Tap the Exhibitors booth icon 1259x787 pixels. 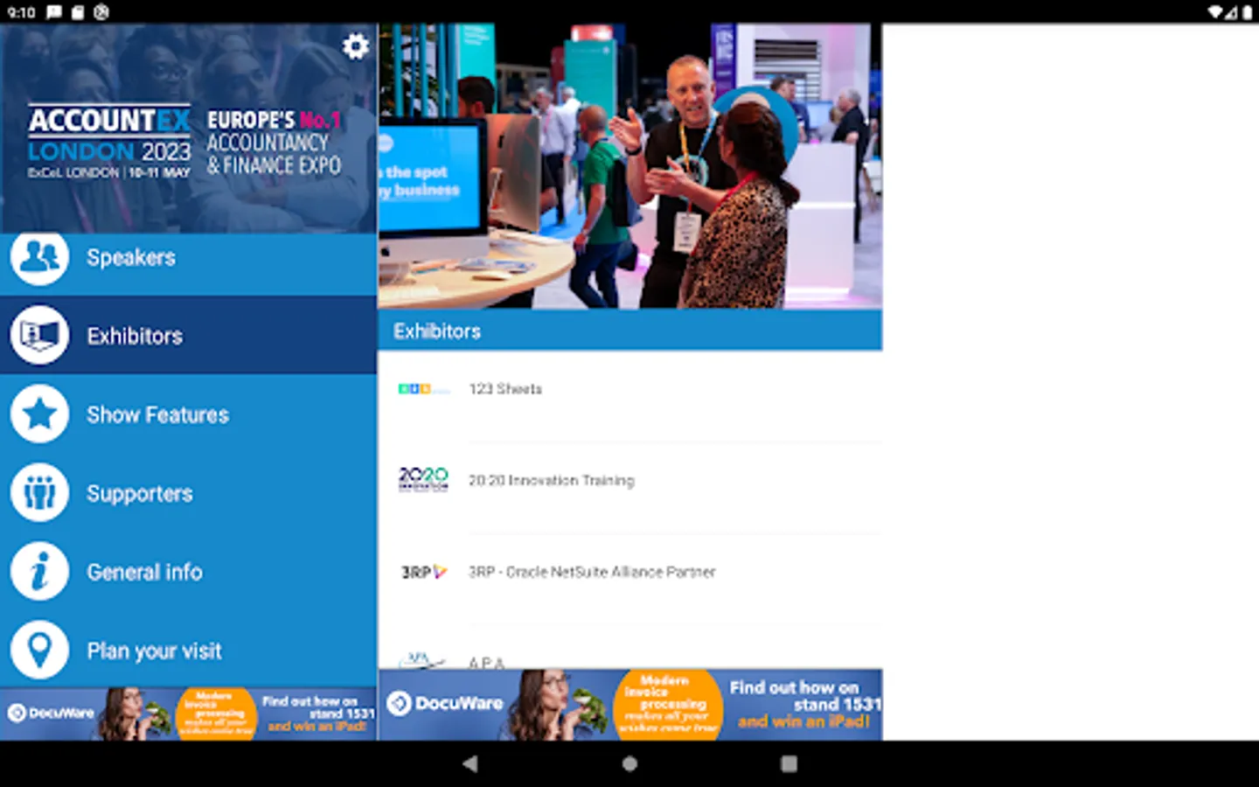pyautogui.click(x=39, y=335)
